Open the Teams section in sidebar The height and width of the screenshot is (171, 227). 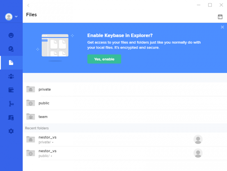click(11, 76)
